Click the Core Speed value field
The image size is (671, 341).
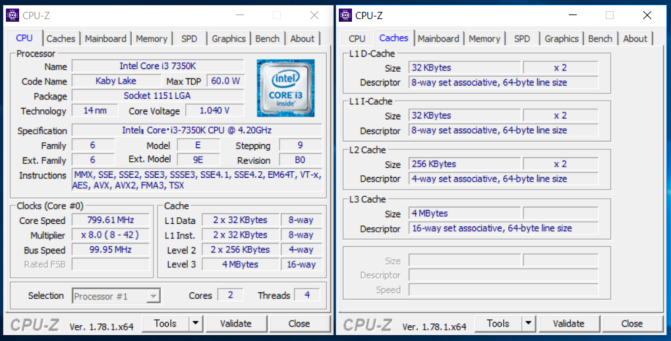tap(111, 220)
